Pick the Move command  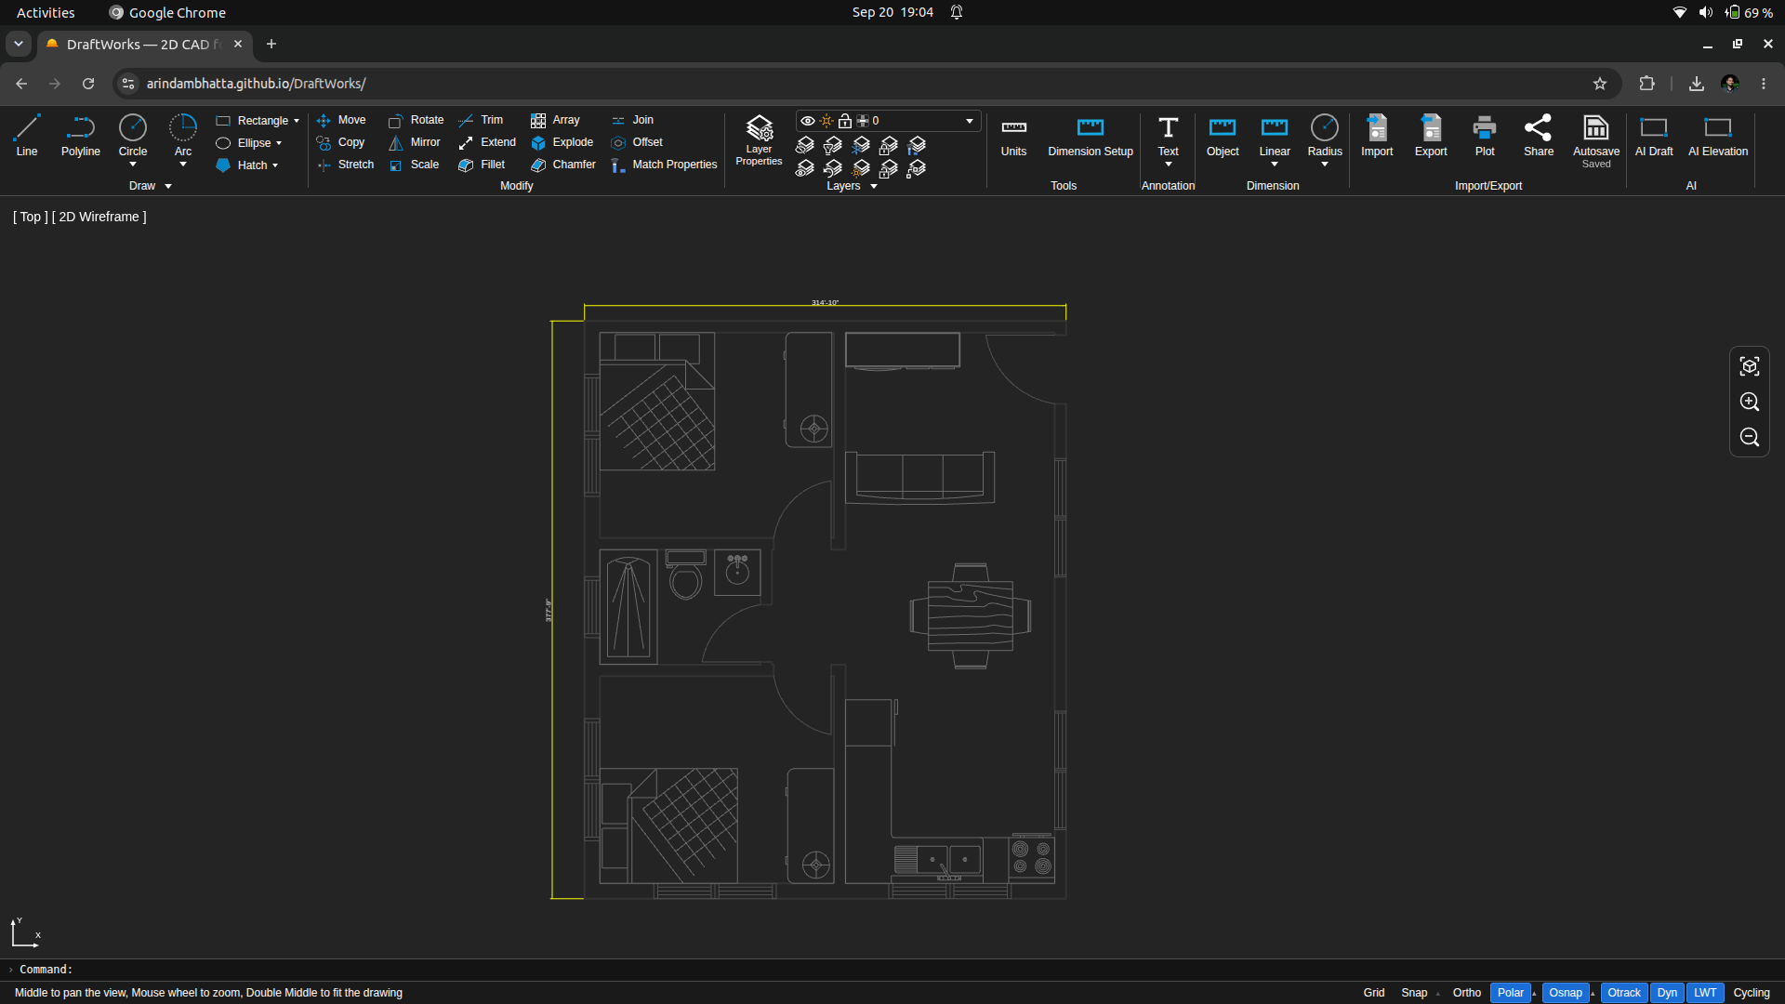tap(341, 120)
